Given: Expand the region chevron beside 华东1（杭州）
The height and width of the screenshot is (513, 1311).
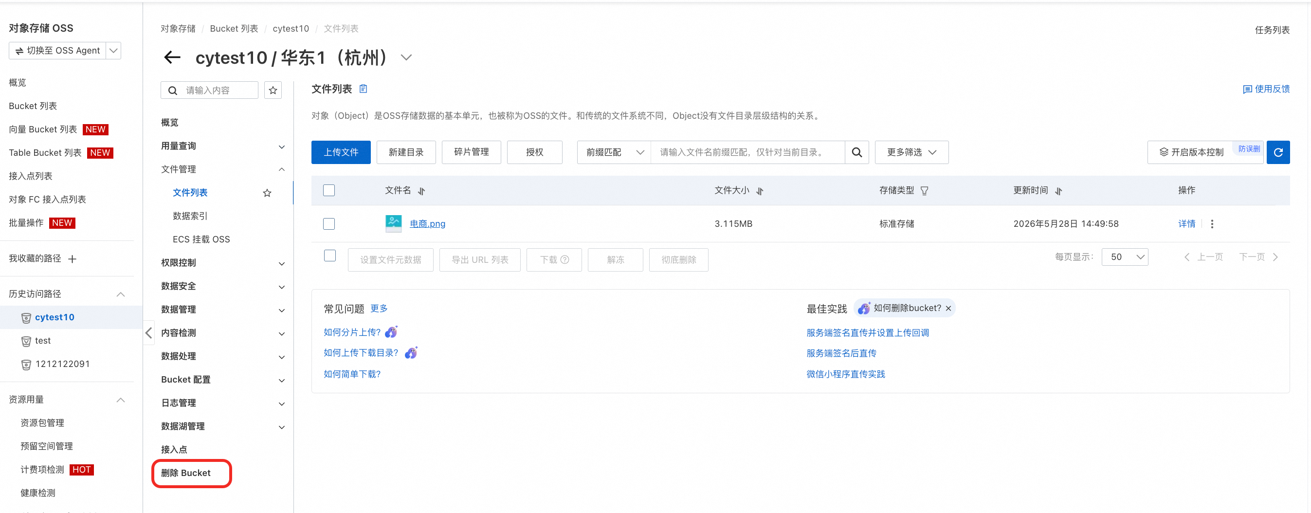Looking at the screenshot, I should click(x=406, y=57).
